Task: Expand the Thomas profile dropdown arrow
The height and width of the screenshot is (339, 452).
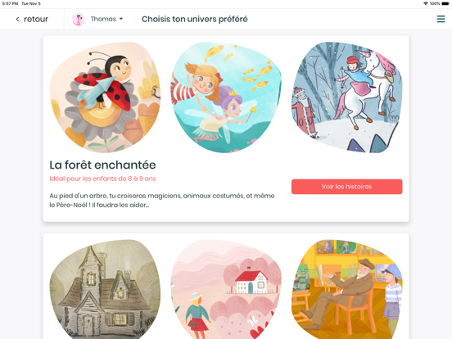Action: (x=121, y=19)
